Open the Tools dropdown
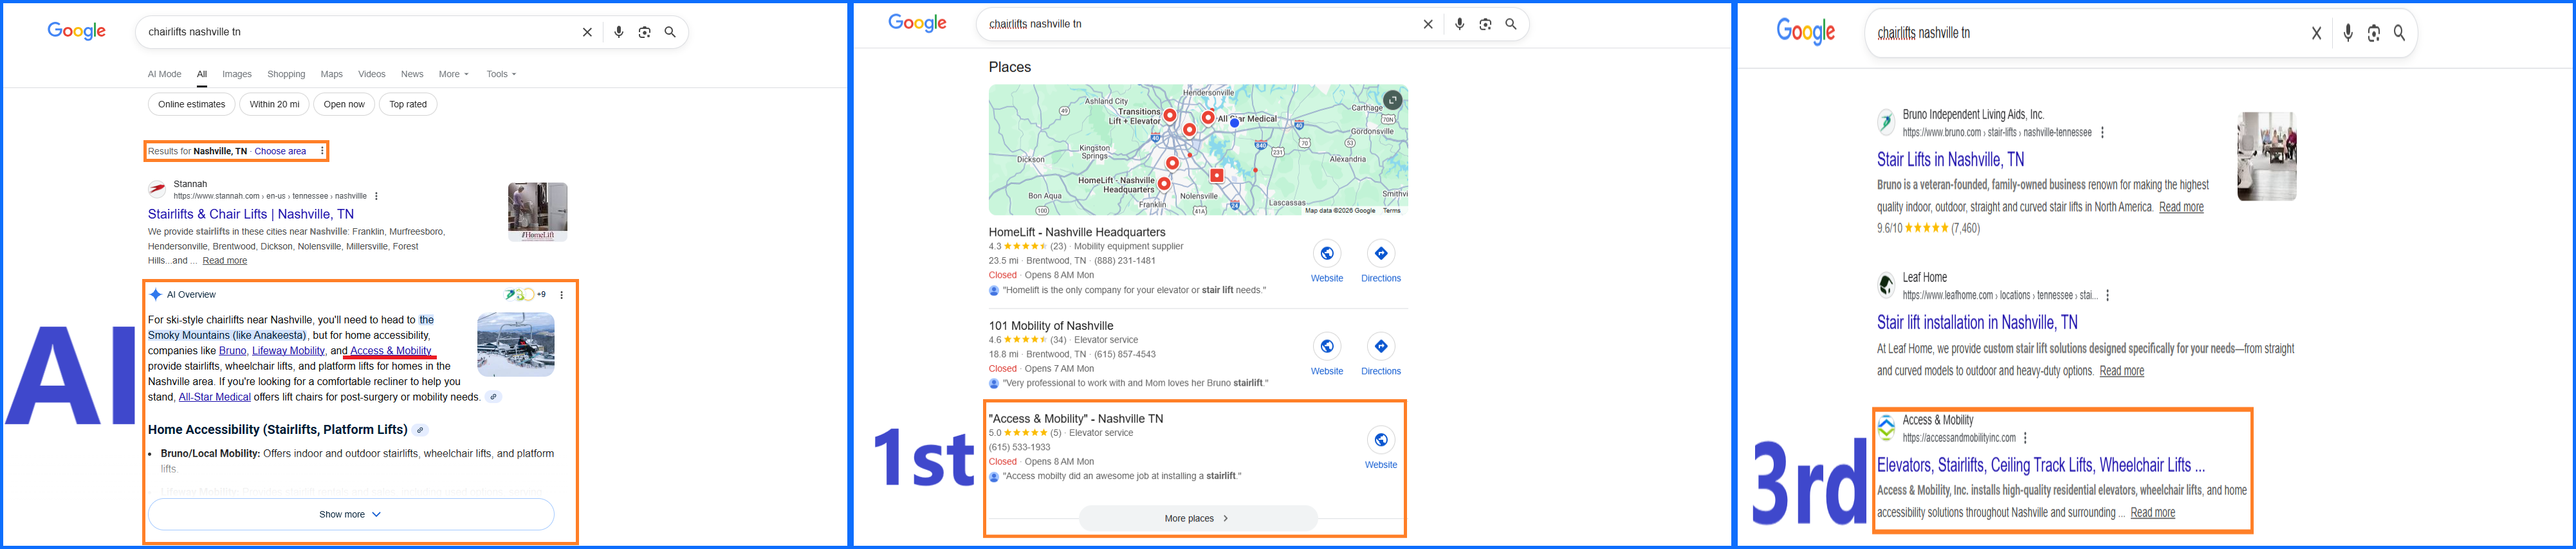 (501, 74)
